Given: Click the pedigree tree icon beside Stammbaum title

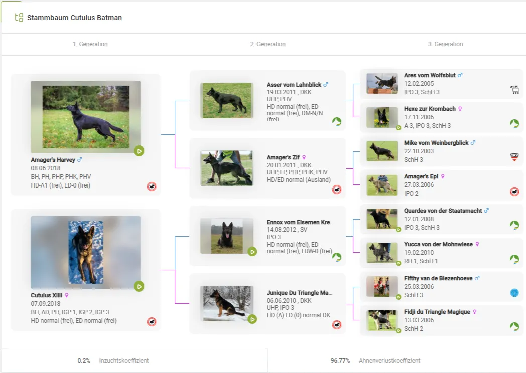Looking at the screenshot, I should (19, 18).
